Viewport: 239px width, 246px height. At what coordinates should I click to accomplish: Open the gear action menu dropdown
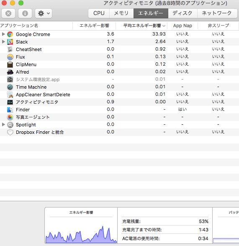pos(44,13)
